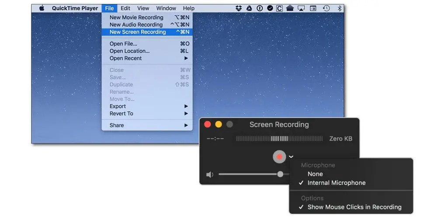Screen dimensions: 437x218
Task: Choose New Movie Recording
Action: coord(147,17)
